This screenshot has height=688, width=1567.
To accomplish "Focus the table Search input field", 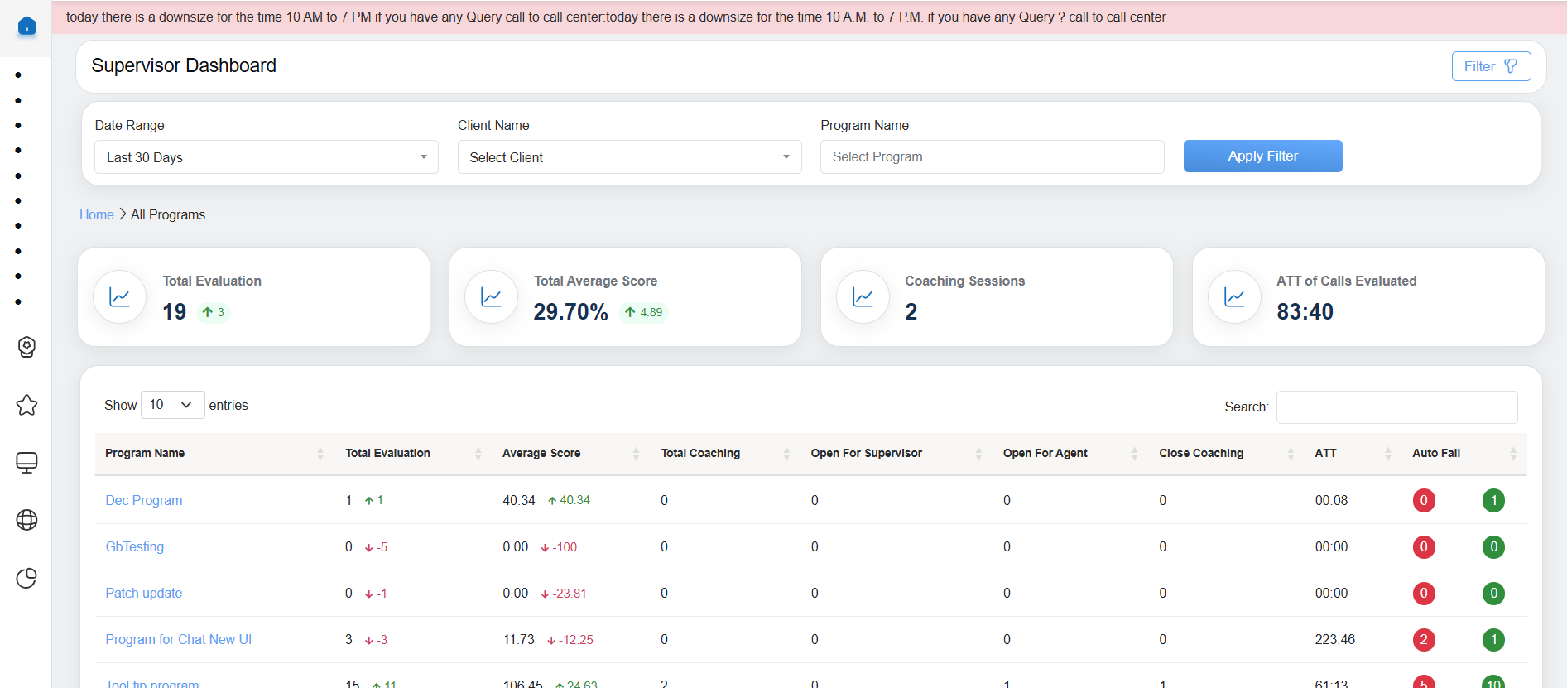I will coord(1396,407).
